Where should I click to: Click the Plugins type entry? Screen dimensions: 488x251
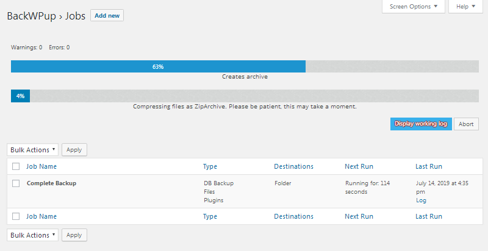[213, 200]
